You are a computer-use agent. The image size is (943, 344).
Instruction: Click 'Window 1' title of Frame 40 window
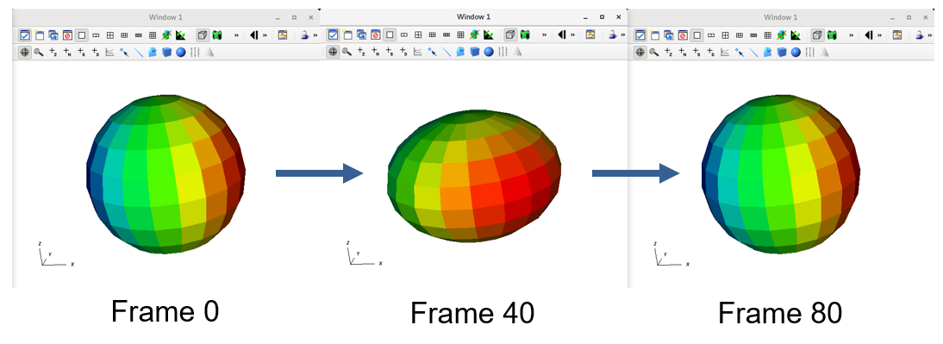[x=473, y=17]
